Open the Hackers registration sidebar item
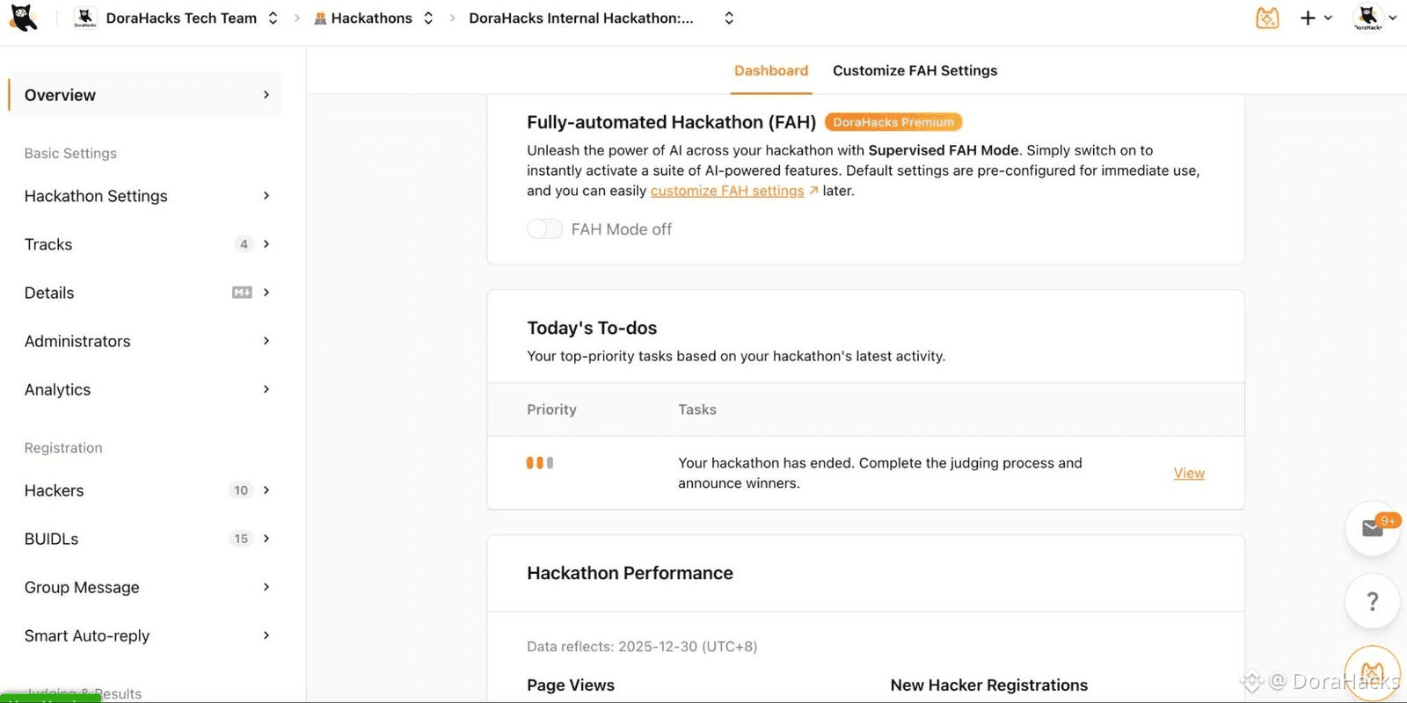 pos(55,490)
